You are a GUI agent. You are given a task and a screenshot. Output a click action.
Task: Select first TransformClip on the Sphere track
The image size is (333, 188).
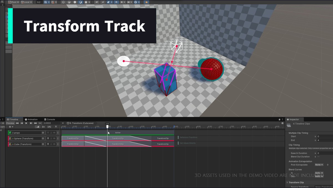point(73,138)
